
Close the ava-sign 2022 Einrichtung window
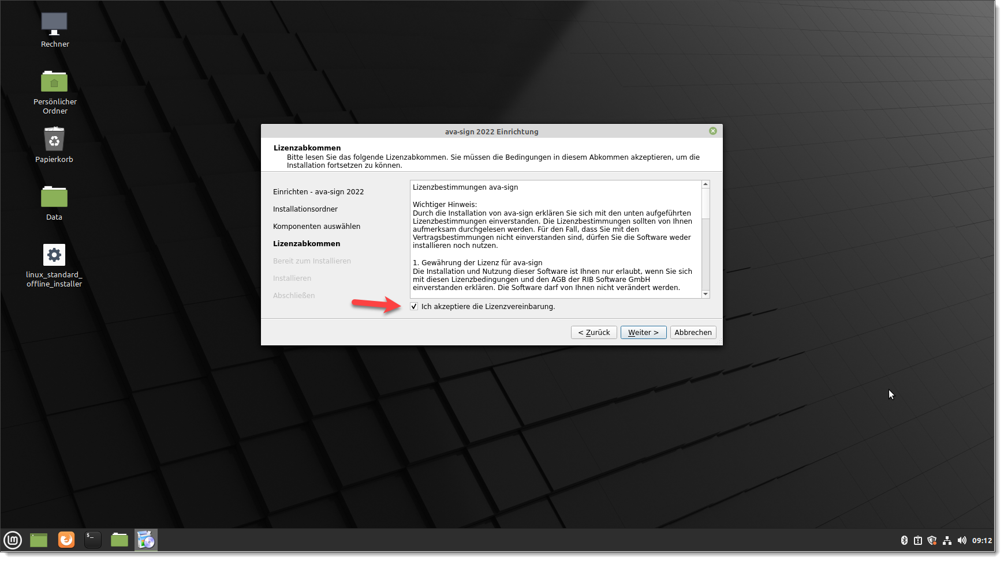coord(713,131)
